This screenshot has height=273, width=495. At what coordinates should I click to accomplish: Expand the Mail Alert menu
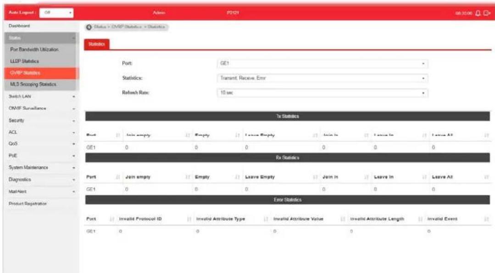click(x=42, y=191)
